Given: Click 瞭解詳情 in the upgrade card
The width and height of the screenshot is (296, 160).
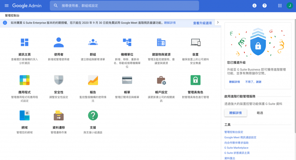Looking at the screenshot, I should click(234, 82).
